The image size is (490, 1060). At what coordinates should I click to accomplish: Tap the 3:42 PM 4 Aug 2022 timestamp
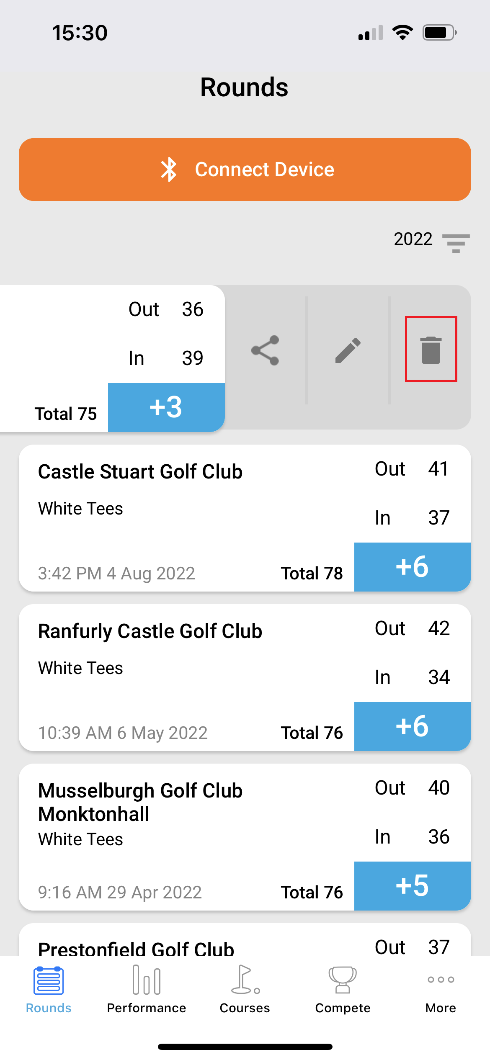[116, 574]
